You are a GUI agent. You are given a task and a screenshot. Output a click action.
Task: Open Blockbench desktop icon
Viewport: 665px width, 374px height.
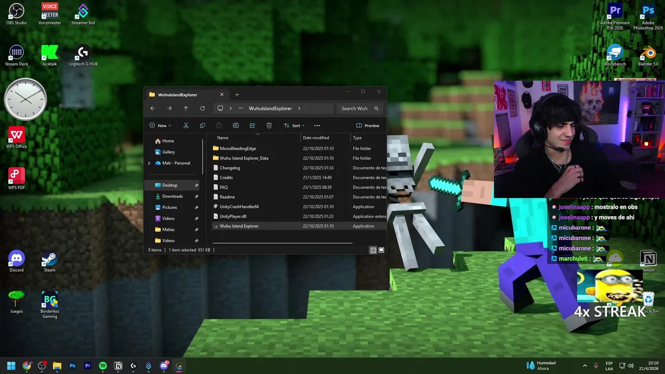615,56
